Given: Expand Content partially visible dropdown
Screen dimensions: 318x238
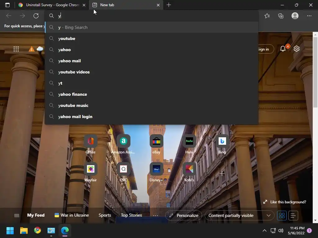Looking at the screenshot, I should tap(239, 216).
